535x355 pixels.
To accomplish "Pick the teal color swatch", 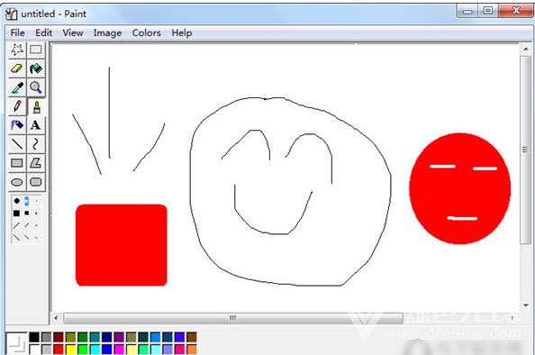I will pos(95,337).
